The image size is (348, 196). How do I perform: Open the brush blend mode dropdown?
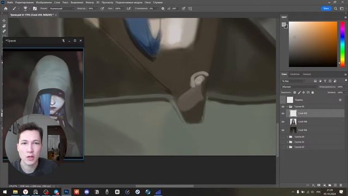pyautogui.click(x=61, y=9)
